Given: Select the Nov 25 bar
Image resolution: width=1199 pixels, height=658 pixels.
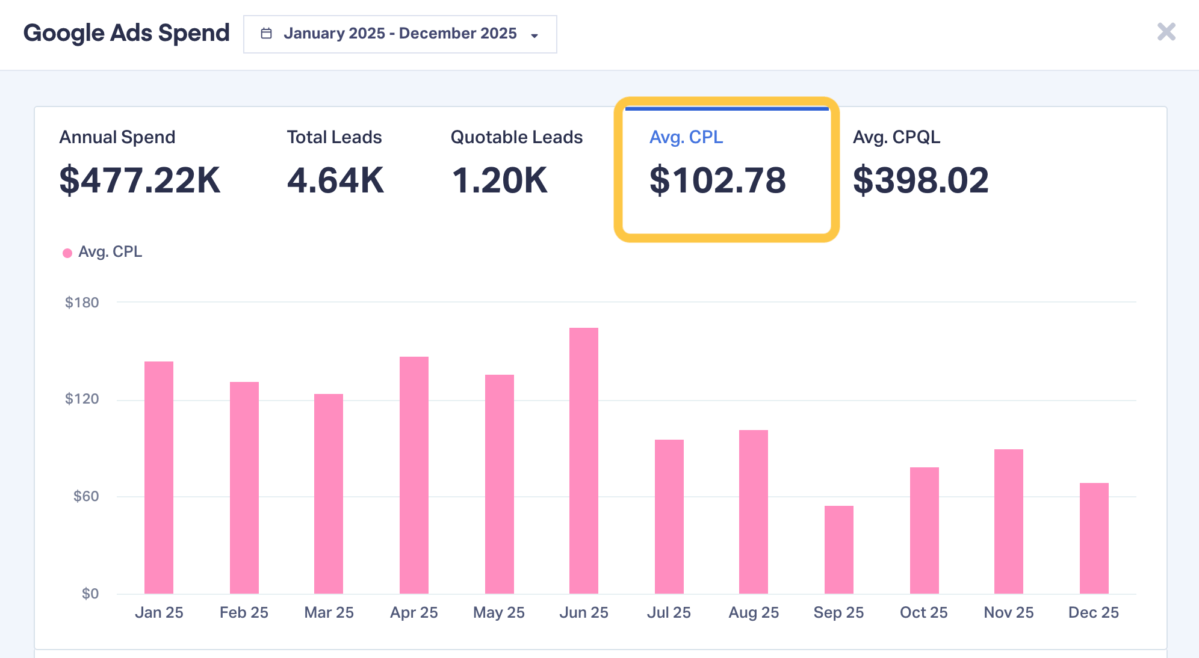Looking at the screenshot, I should click(1009, 521).
